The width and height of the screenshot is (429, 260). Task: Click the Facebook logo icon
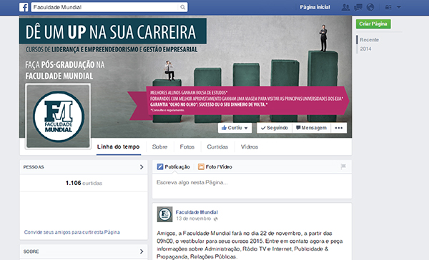click(x=24, y=7)
